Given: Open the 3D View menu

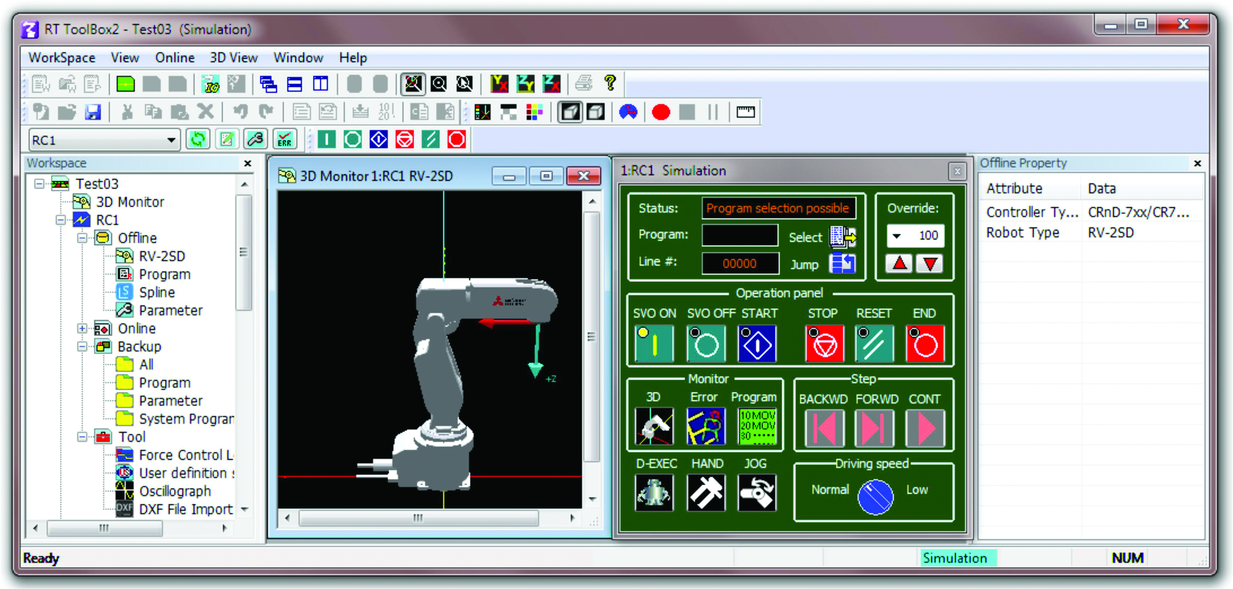Looking at the screenshot, I should pyautogui.click(x=234, y=58).
